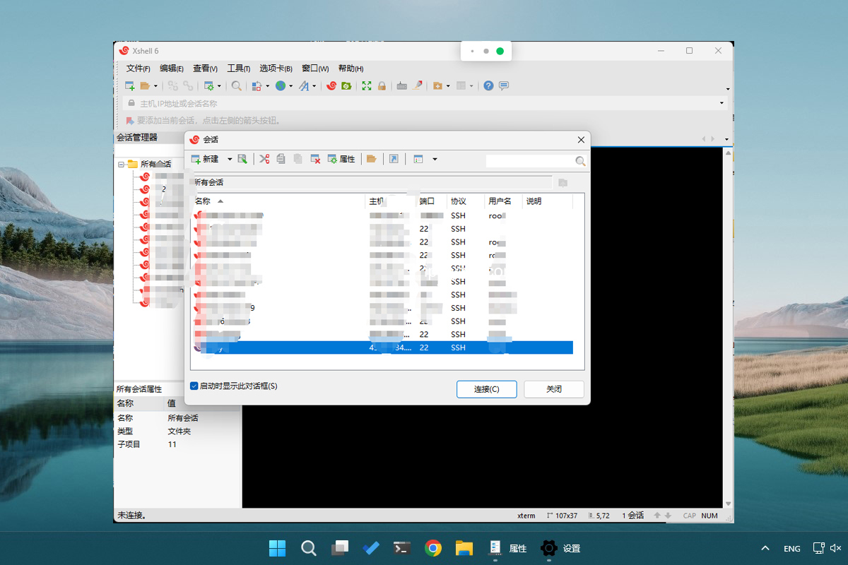Viewport: 848px width, 565px height.
Task: Click the font 'A' icon in the main toolbar
Action: pyautogui.click(x=304, y=85)
